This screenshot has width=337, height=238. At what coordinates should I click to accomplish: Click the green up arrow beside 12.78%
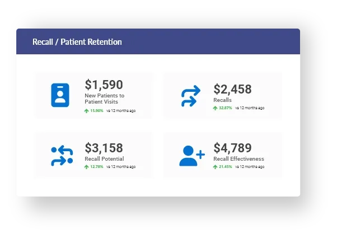coord(86,167)
